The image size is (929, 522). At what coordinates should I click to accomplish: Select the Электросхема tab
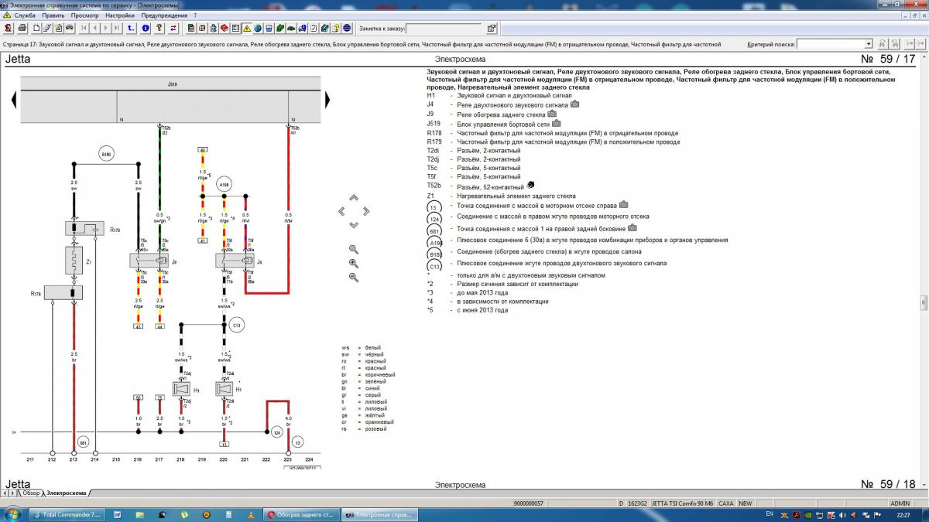click(66, 493)
